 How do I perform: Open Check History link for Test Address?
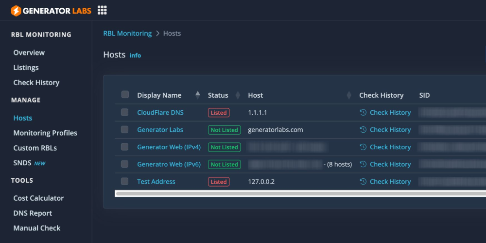coord(390,182)
